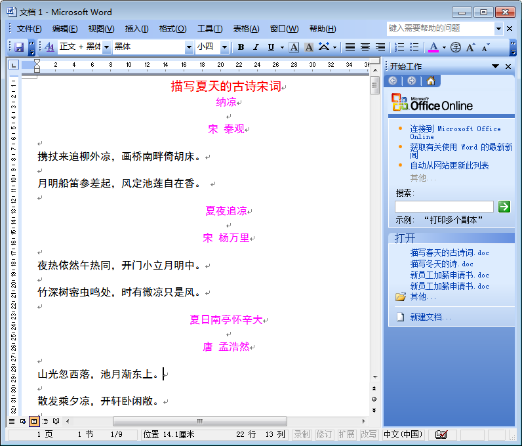Open recent file 描写冬天的诗.doc
This screenshot has height=446, width=522.
tap(441, 264)
